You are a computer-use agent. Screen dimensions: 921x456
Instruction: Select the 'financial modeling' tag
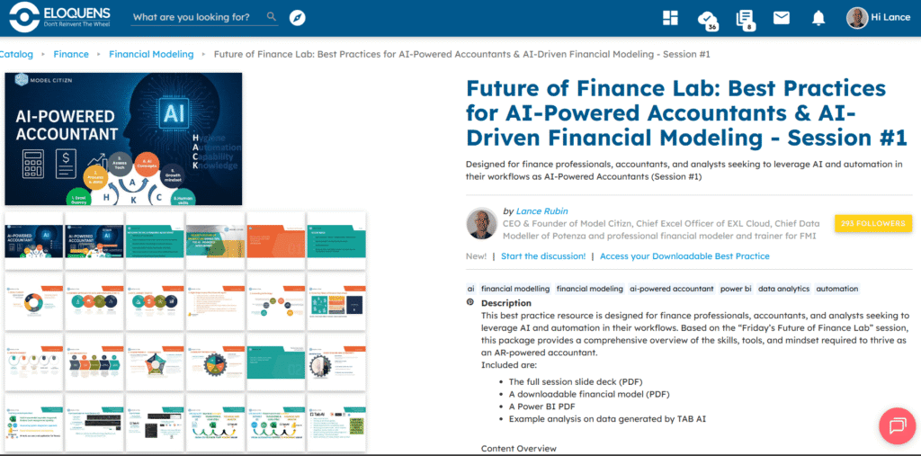590,289
